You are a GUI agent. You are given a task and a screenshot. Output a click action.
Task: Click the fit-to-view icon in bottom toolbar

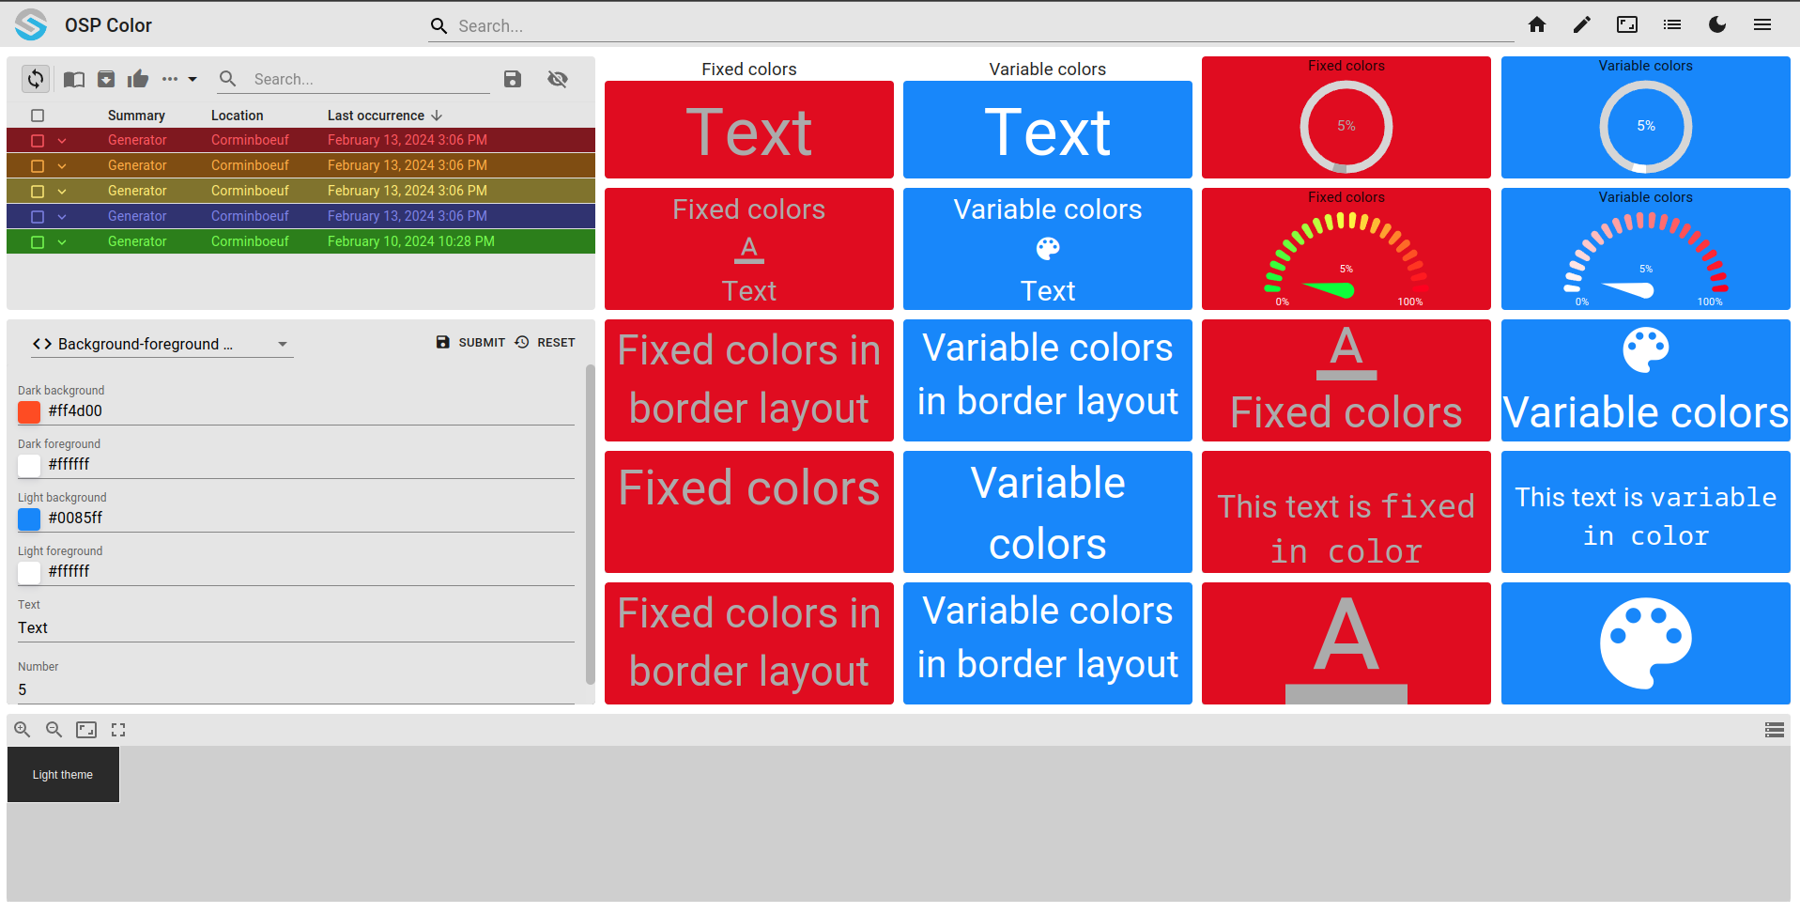click(86, 730)
